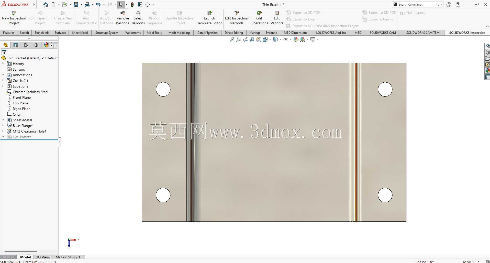490x263 pixels.
Task: Expand the M12 Clearance Hole1 node
Action: pyautogui.click(x=3, y=131)
